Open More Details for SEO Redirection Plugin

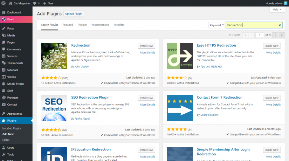click(147, 105)
